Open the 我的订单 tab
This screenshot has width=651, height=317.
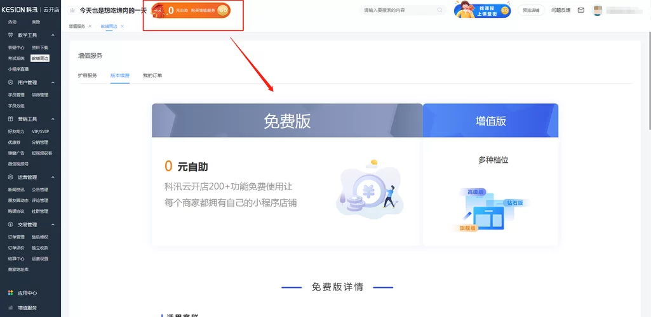tap(152, 75)
